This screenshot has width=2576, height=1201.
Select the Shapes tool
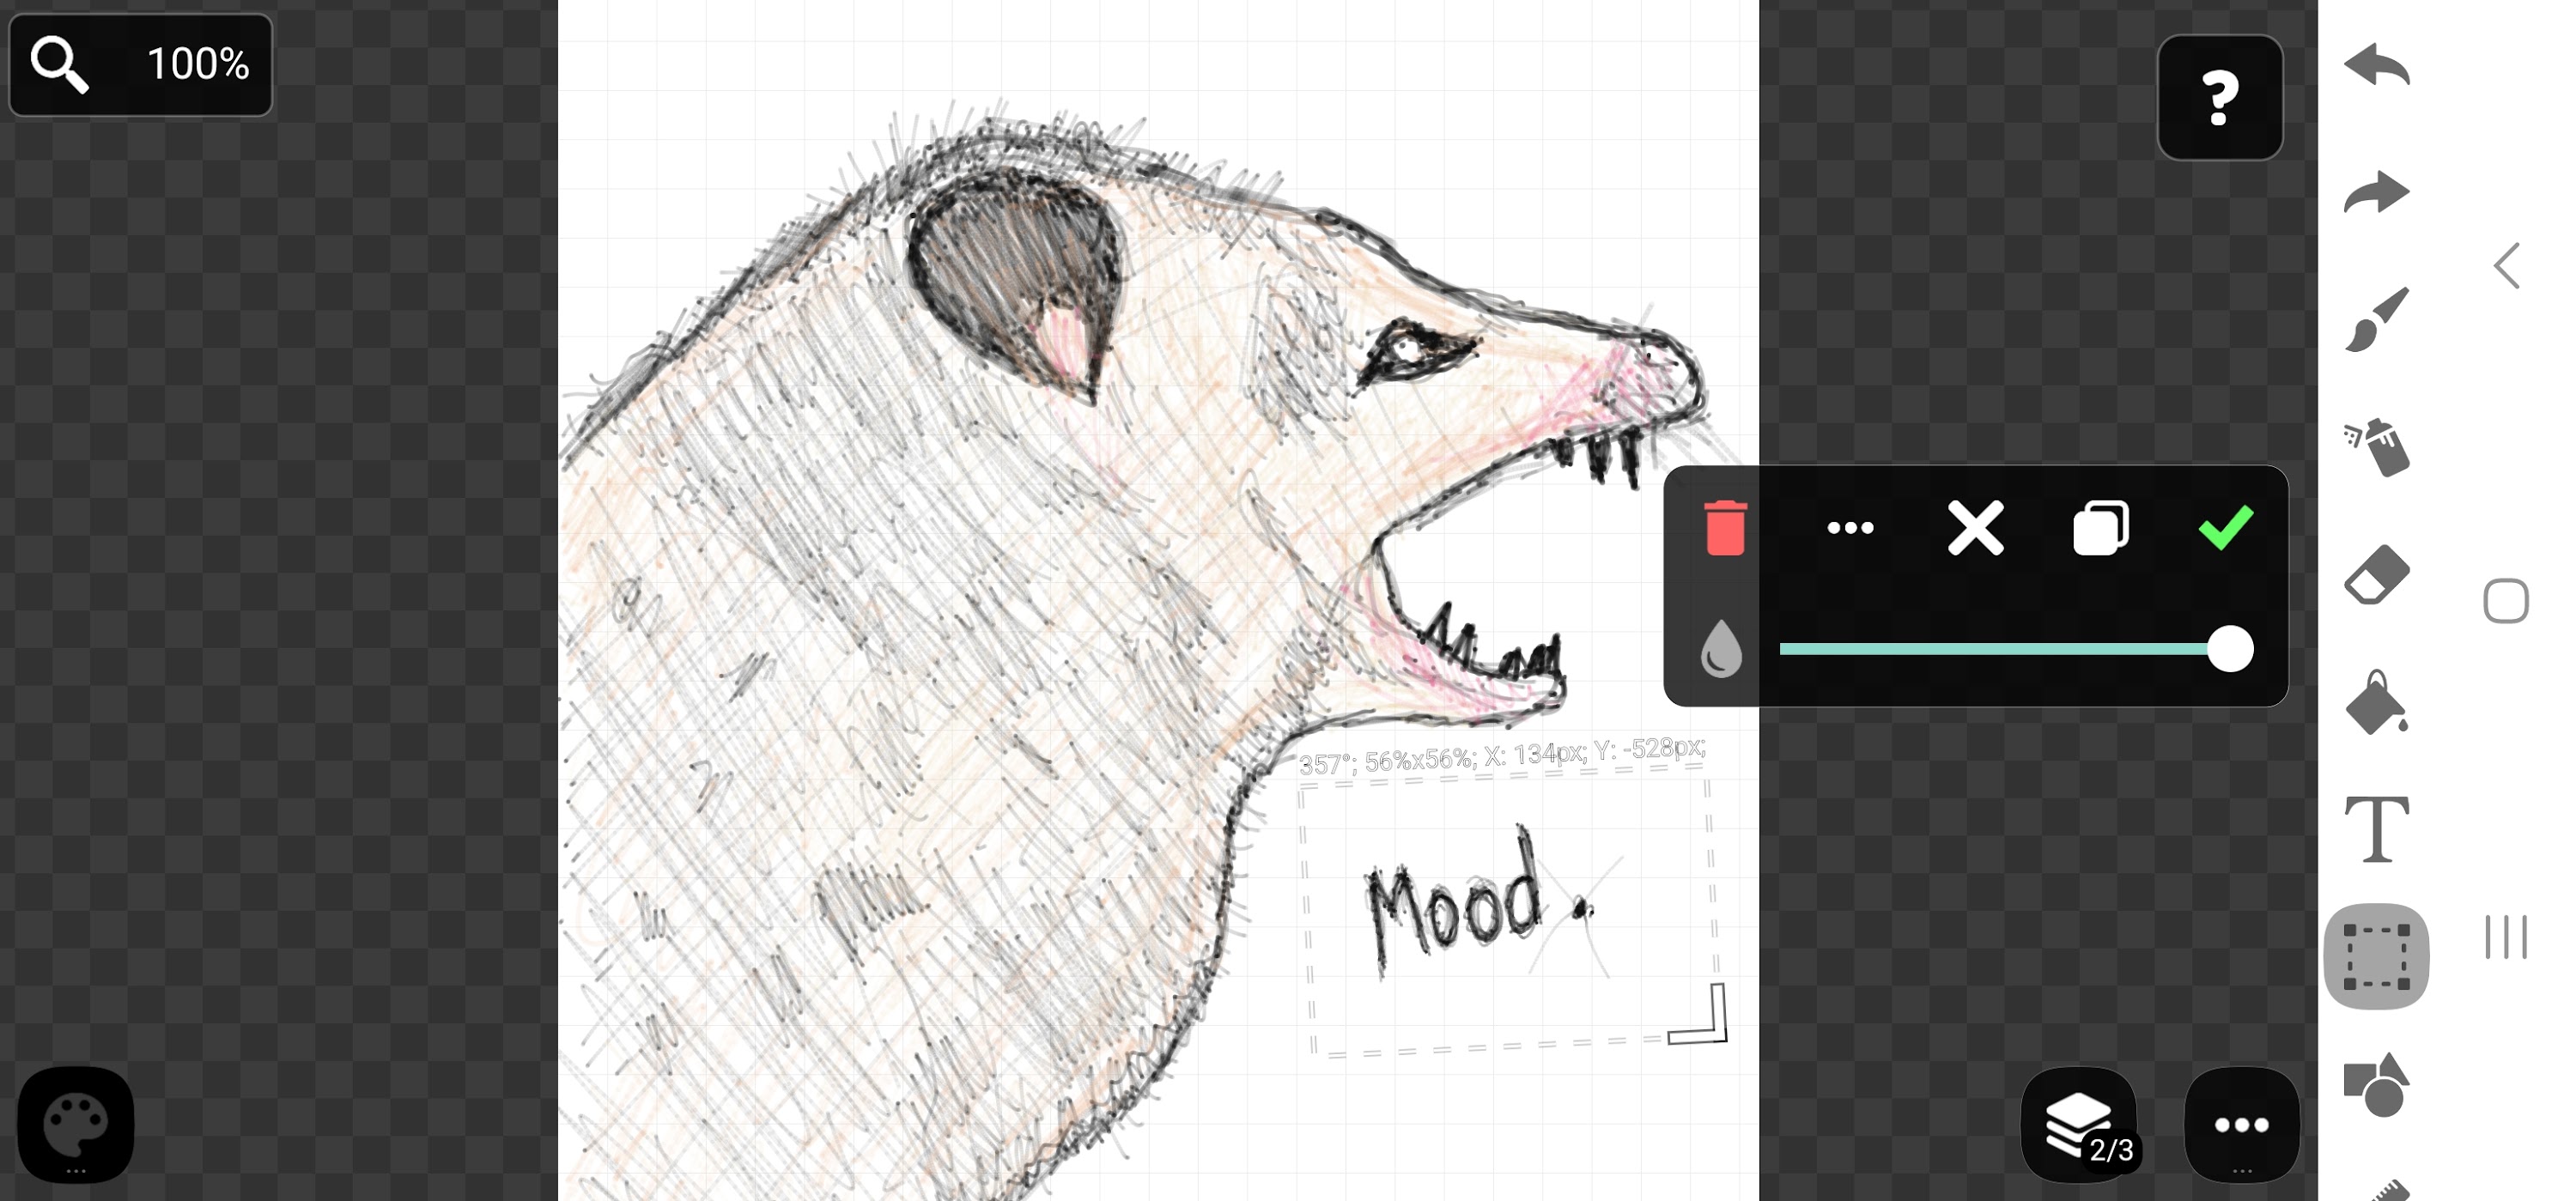click(x=2375, y=1086)
